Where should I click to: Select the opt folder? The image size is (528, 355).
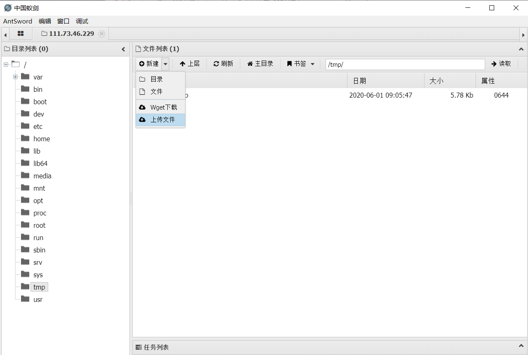38,201
